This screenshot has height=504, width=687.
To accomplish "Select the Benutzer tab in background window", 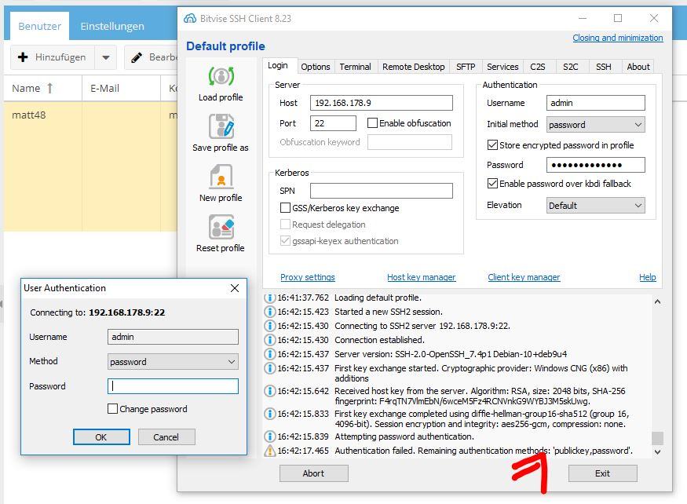I will point(39,26).
